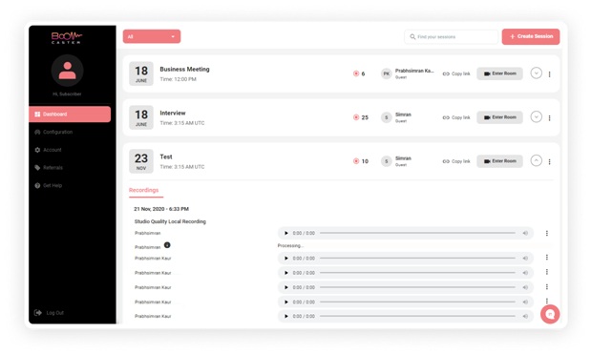Screen dimensions: 591x355
Task: Expand the Interview session chevron
Action: (x=536, y=116)
